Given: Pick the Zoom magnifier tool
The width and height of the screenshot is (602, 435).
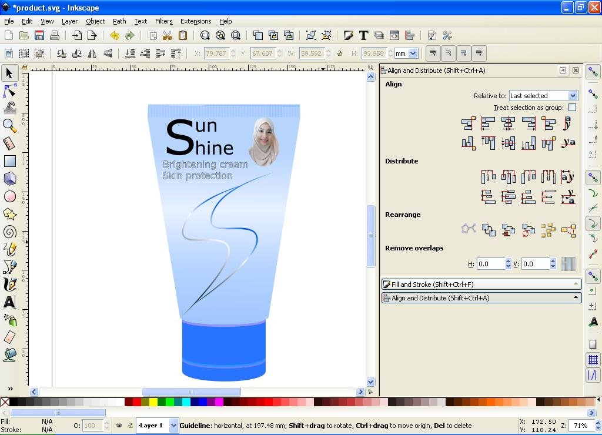Looking at the screenshot, I should [9, 126].
